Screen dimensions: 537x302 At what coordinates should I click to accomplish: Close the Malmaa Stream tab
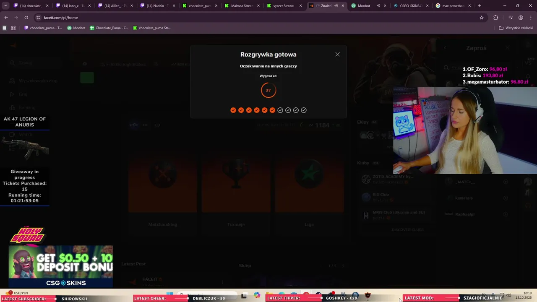pos(258,6)
